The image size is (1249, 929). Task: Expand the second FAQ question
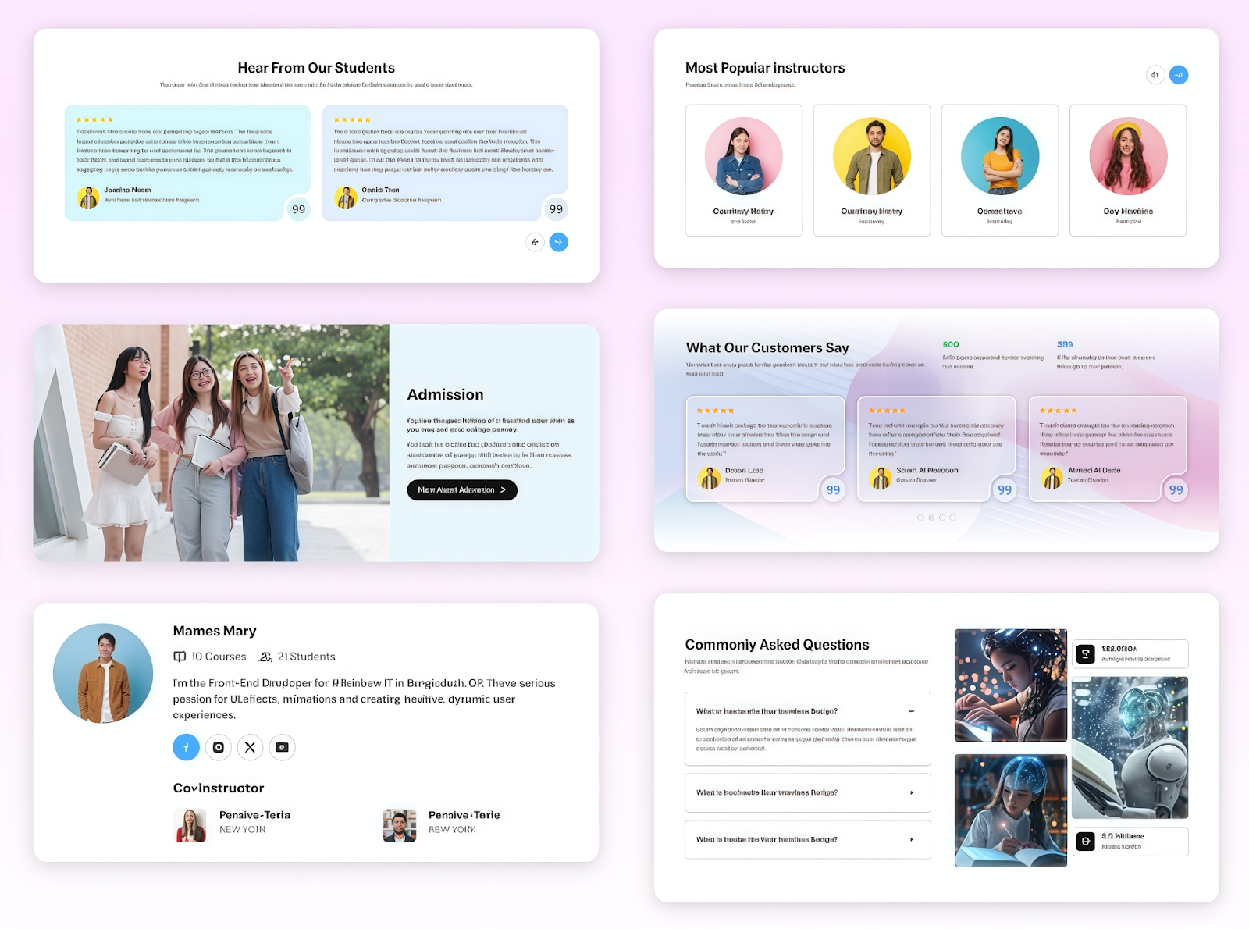coord(911,793)
